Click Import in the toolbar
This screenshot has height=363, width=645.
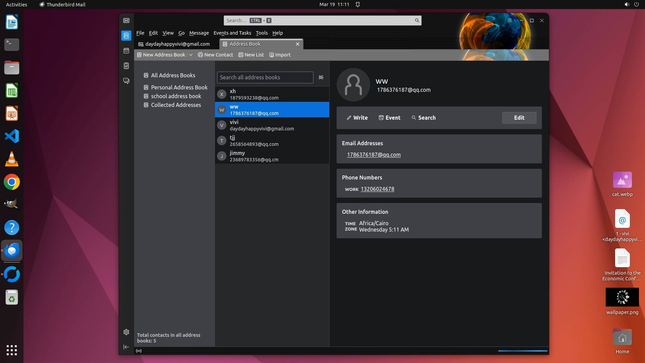pyautogui.click(x=280, y=55)
